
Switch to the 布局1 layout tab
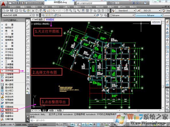(x=52, y=111)
